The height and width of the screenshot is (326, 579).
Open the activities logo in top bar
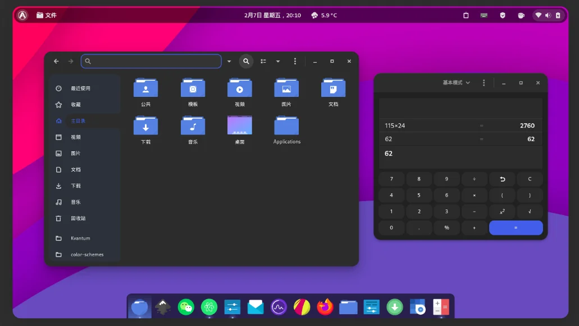point(22,15)
